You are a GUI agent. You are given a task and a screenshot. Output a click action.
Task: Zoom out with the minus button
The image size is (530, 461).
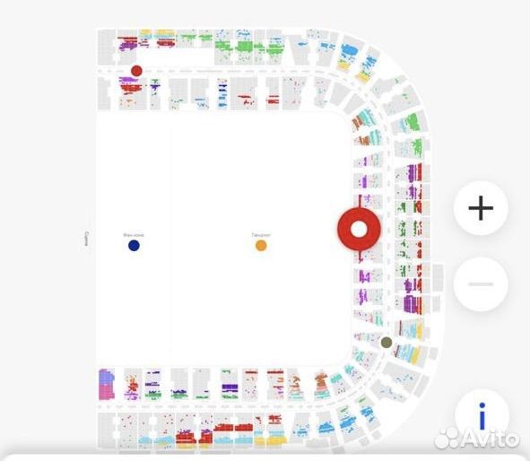[x=481, y=284]
